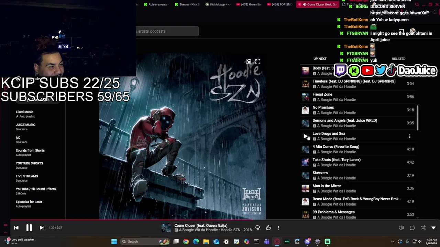
Task: Select No Promises in the queue
Action: coord(357,110)
